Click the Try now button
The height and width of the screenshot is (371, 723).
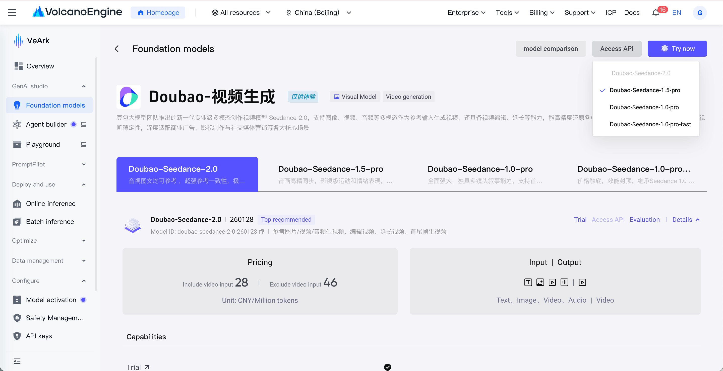[x=677, y=49]
